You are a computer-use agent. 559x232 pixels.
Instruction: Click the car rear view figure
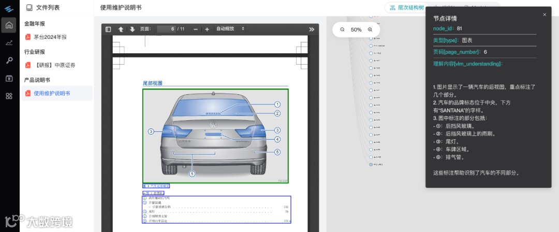coord(215,136)
